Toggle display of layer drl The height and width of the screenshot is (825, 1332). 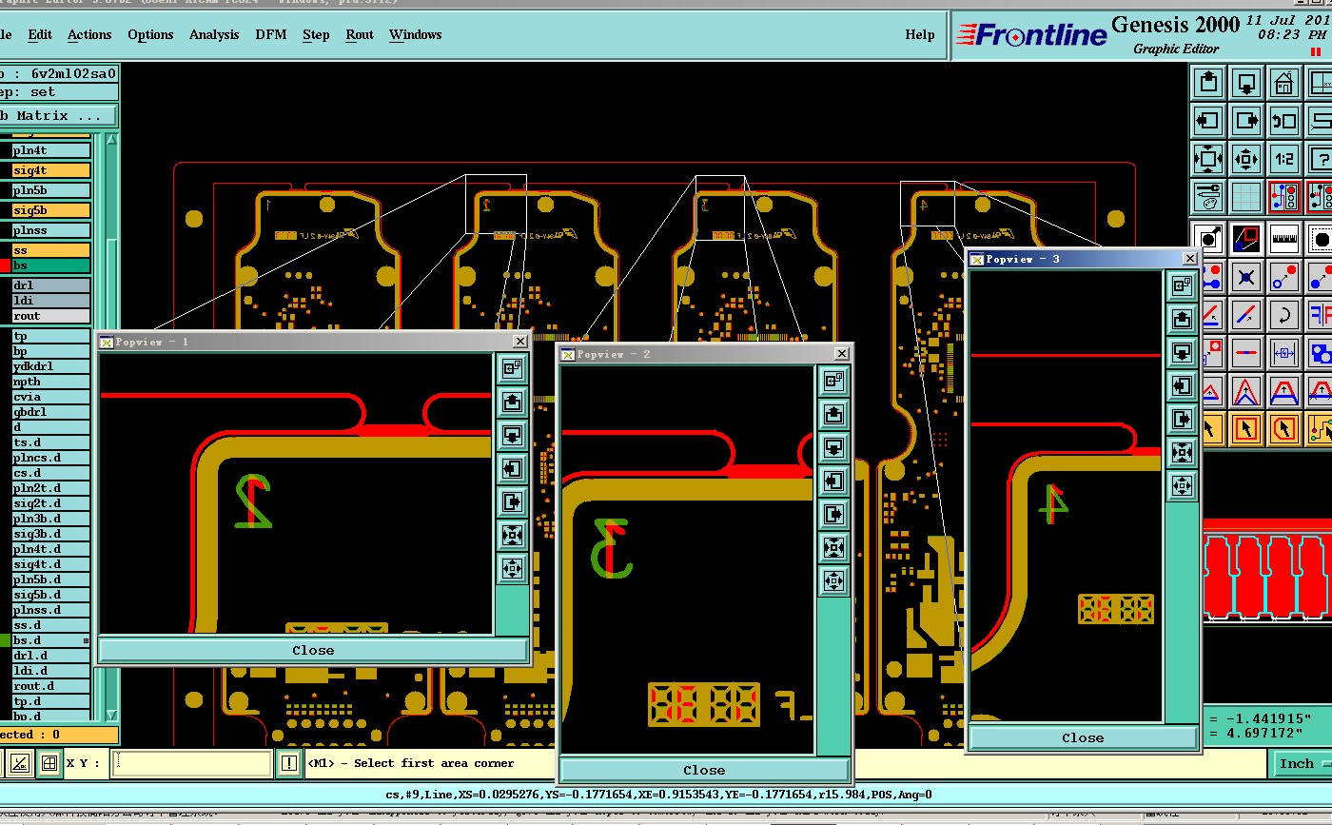point(50,285)
